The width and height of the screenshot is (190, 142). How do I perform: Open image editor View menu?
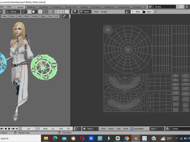pos(96,12)
